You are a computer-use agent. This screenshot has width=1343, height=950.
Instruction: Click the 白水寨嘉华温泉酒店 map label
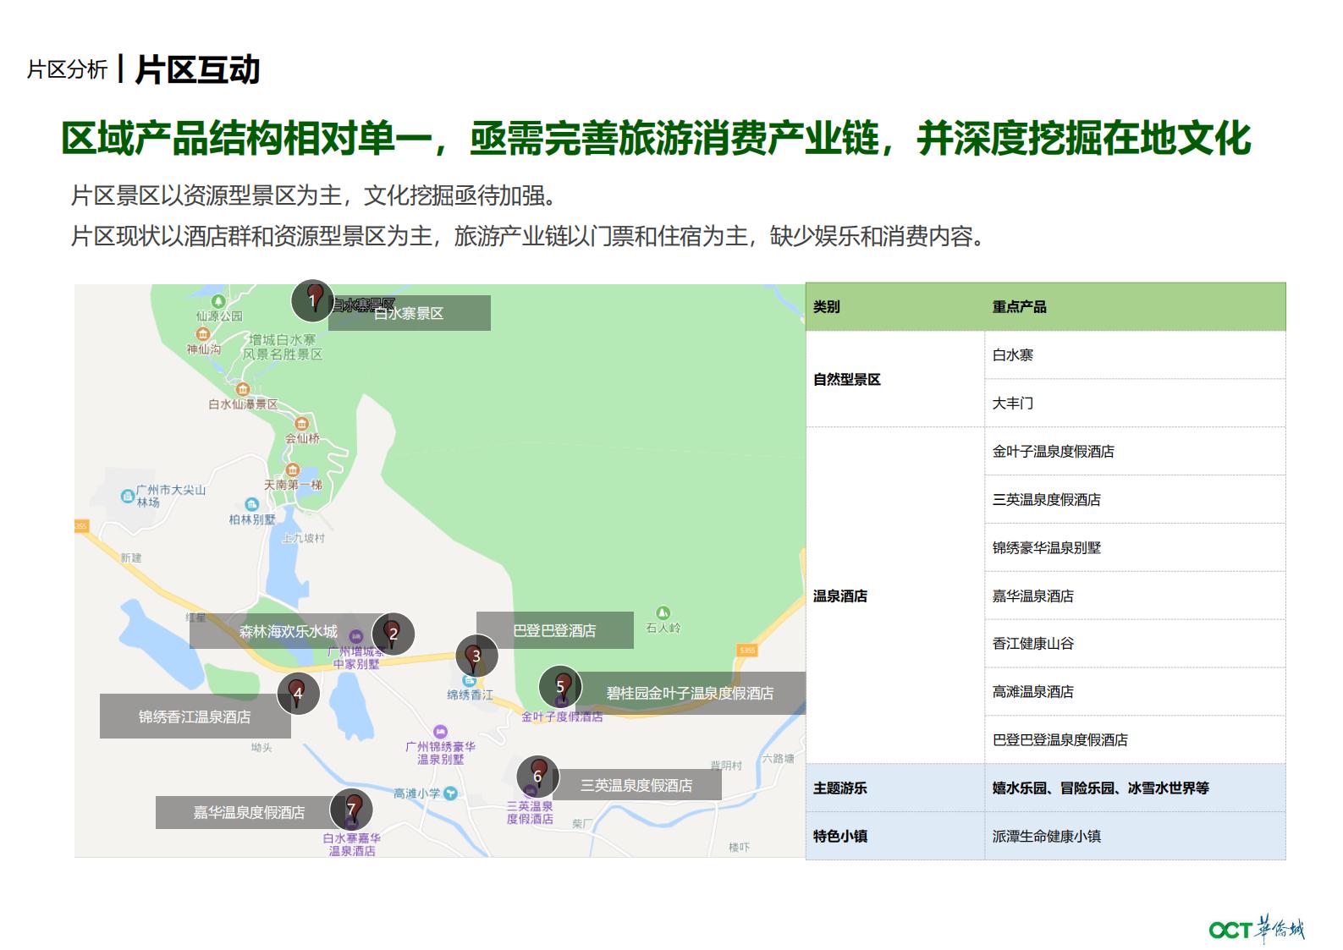(x=352, y=844)
